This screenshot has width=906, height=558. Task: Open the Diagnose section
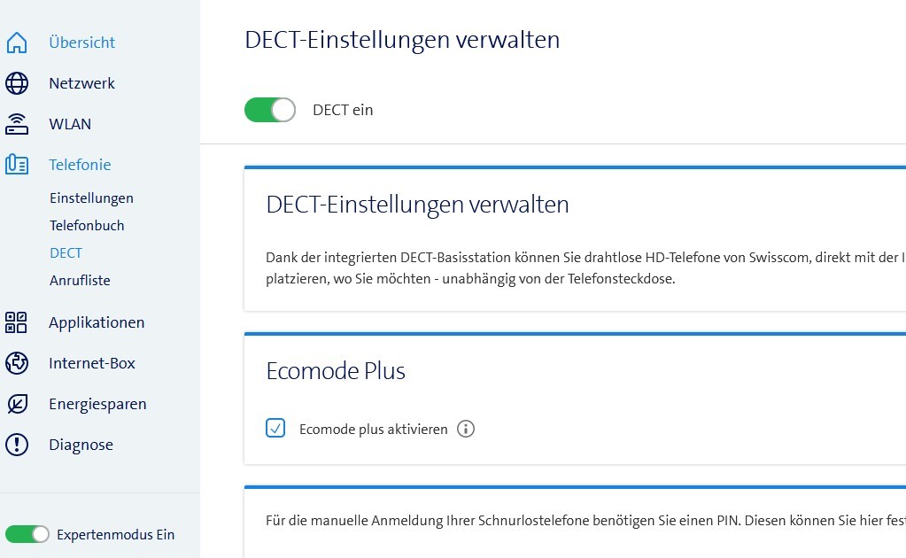81,445
